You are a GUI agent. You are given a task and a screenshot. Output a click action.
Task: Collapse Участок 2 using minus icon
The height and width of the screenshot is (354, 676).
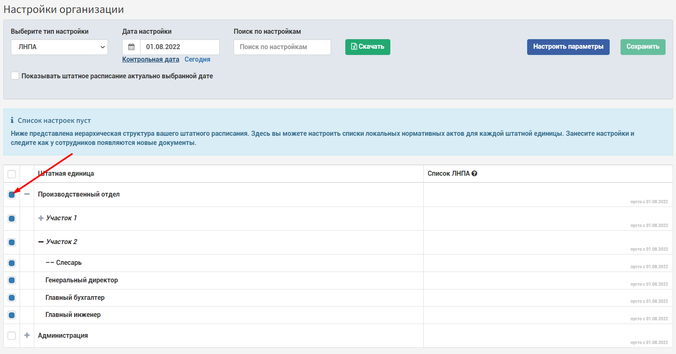click(41, 242)
